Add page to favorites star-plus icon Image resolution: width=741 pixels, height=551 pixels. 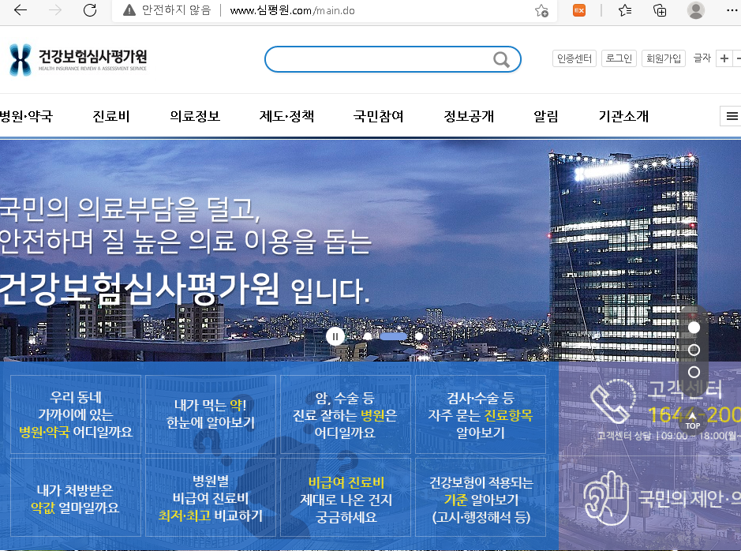coord(541,10)
